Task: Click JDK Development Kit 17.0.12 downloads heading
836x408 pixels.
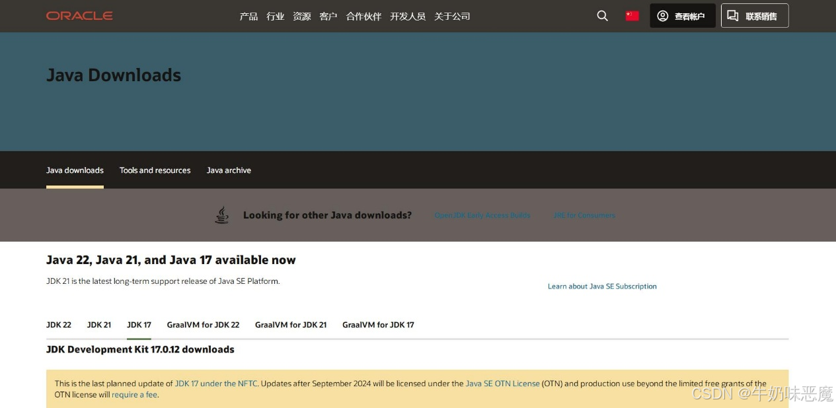Action: coord(140,349)
